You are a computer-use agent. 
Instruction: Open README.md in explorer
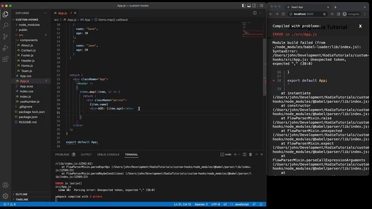tap(27, 122)
